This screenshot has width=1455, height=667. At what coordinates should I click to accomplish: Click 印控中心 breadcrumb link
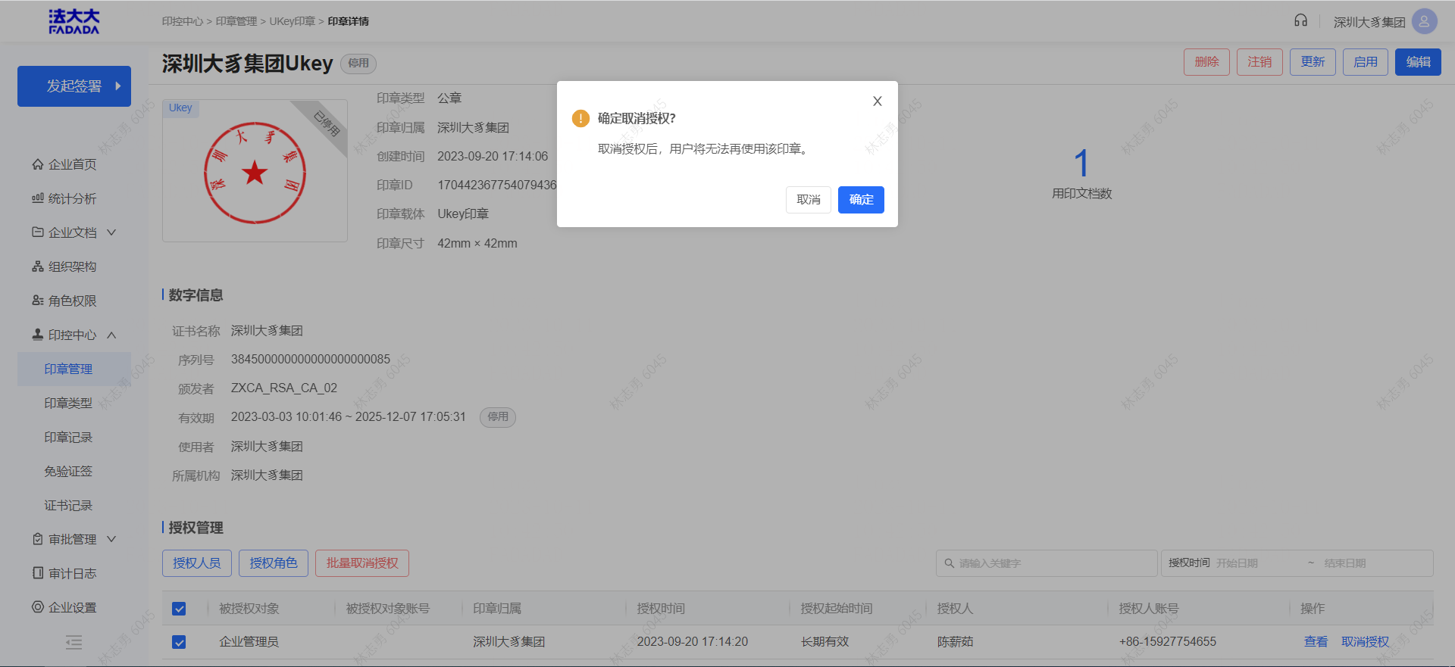click(x=183, y=21)
